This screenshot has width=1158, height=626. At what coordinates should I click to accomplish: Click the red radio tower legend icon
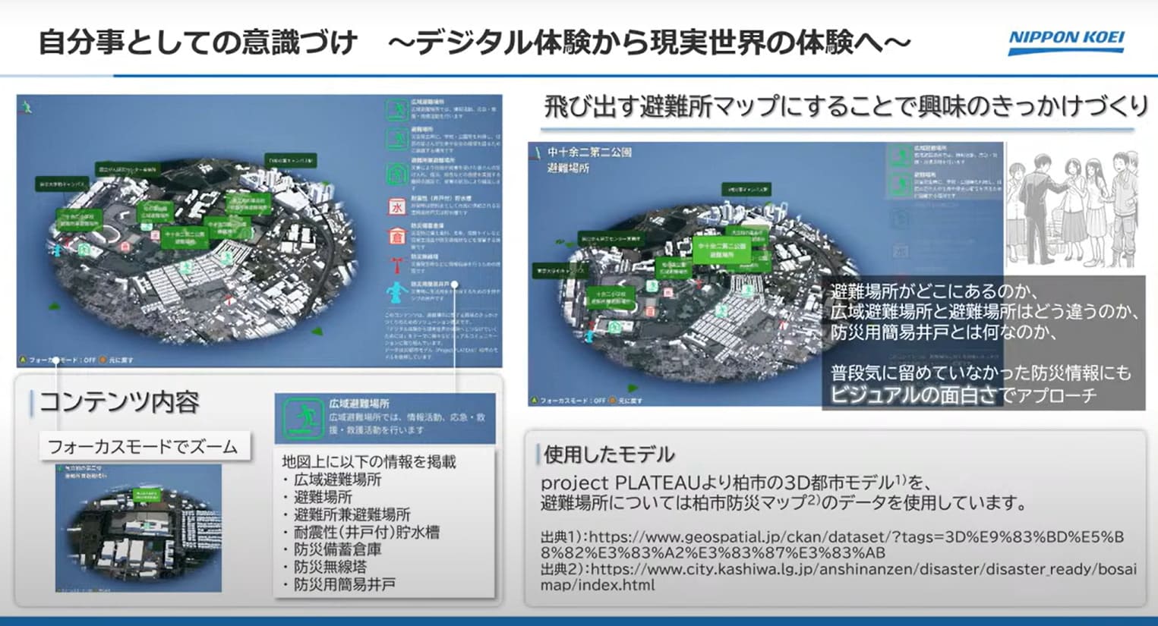tap(396, 265)
